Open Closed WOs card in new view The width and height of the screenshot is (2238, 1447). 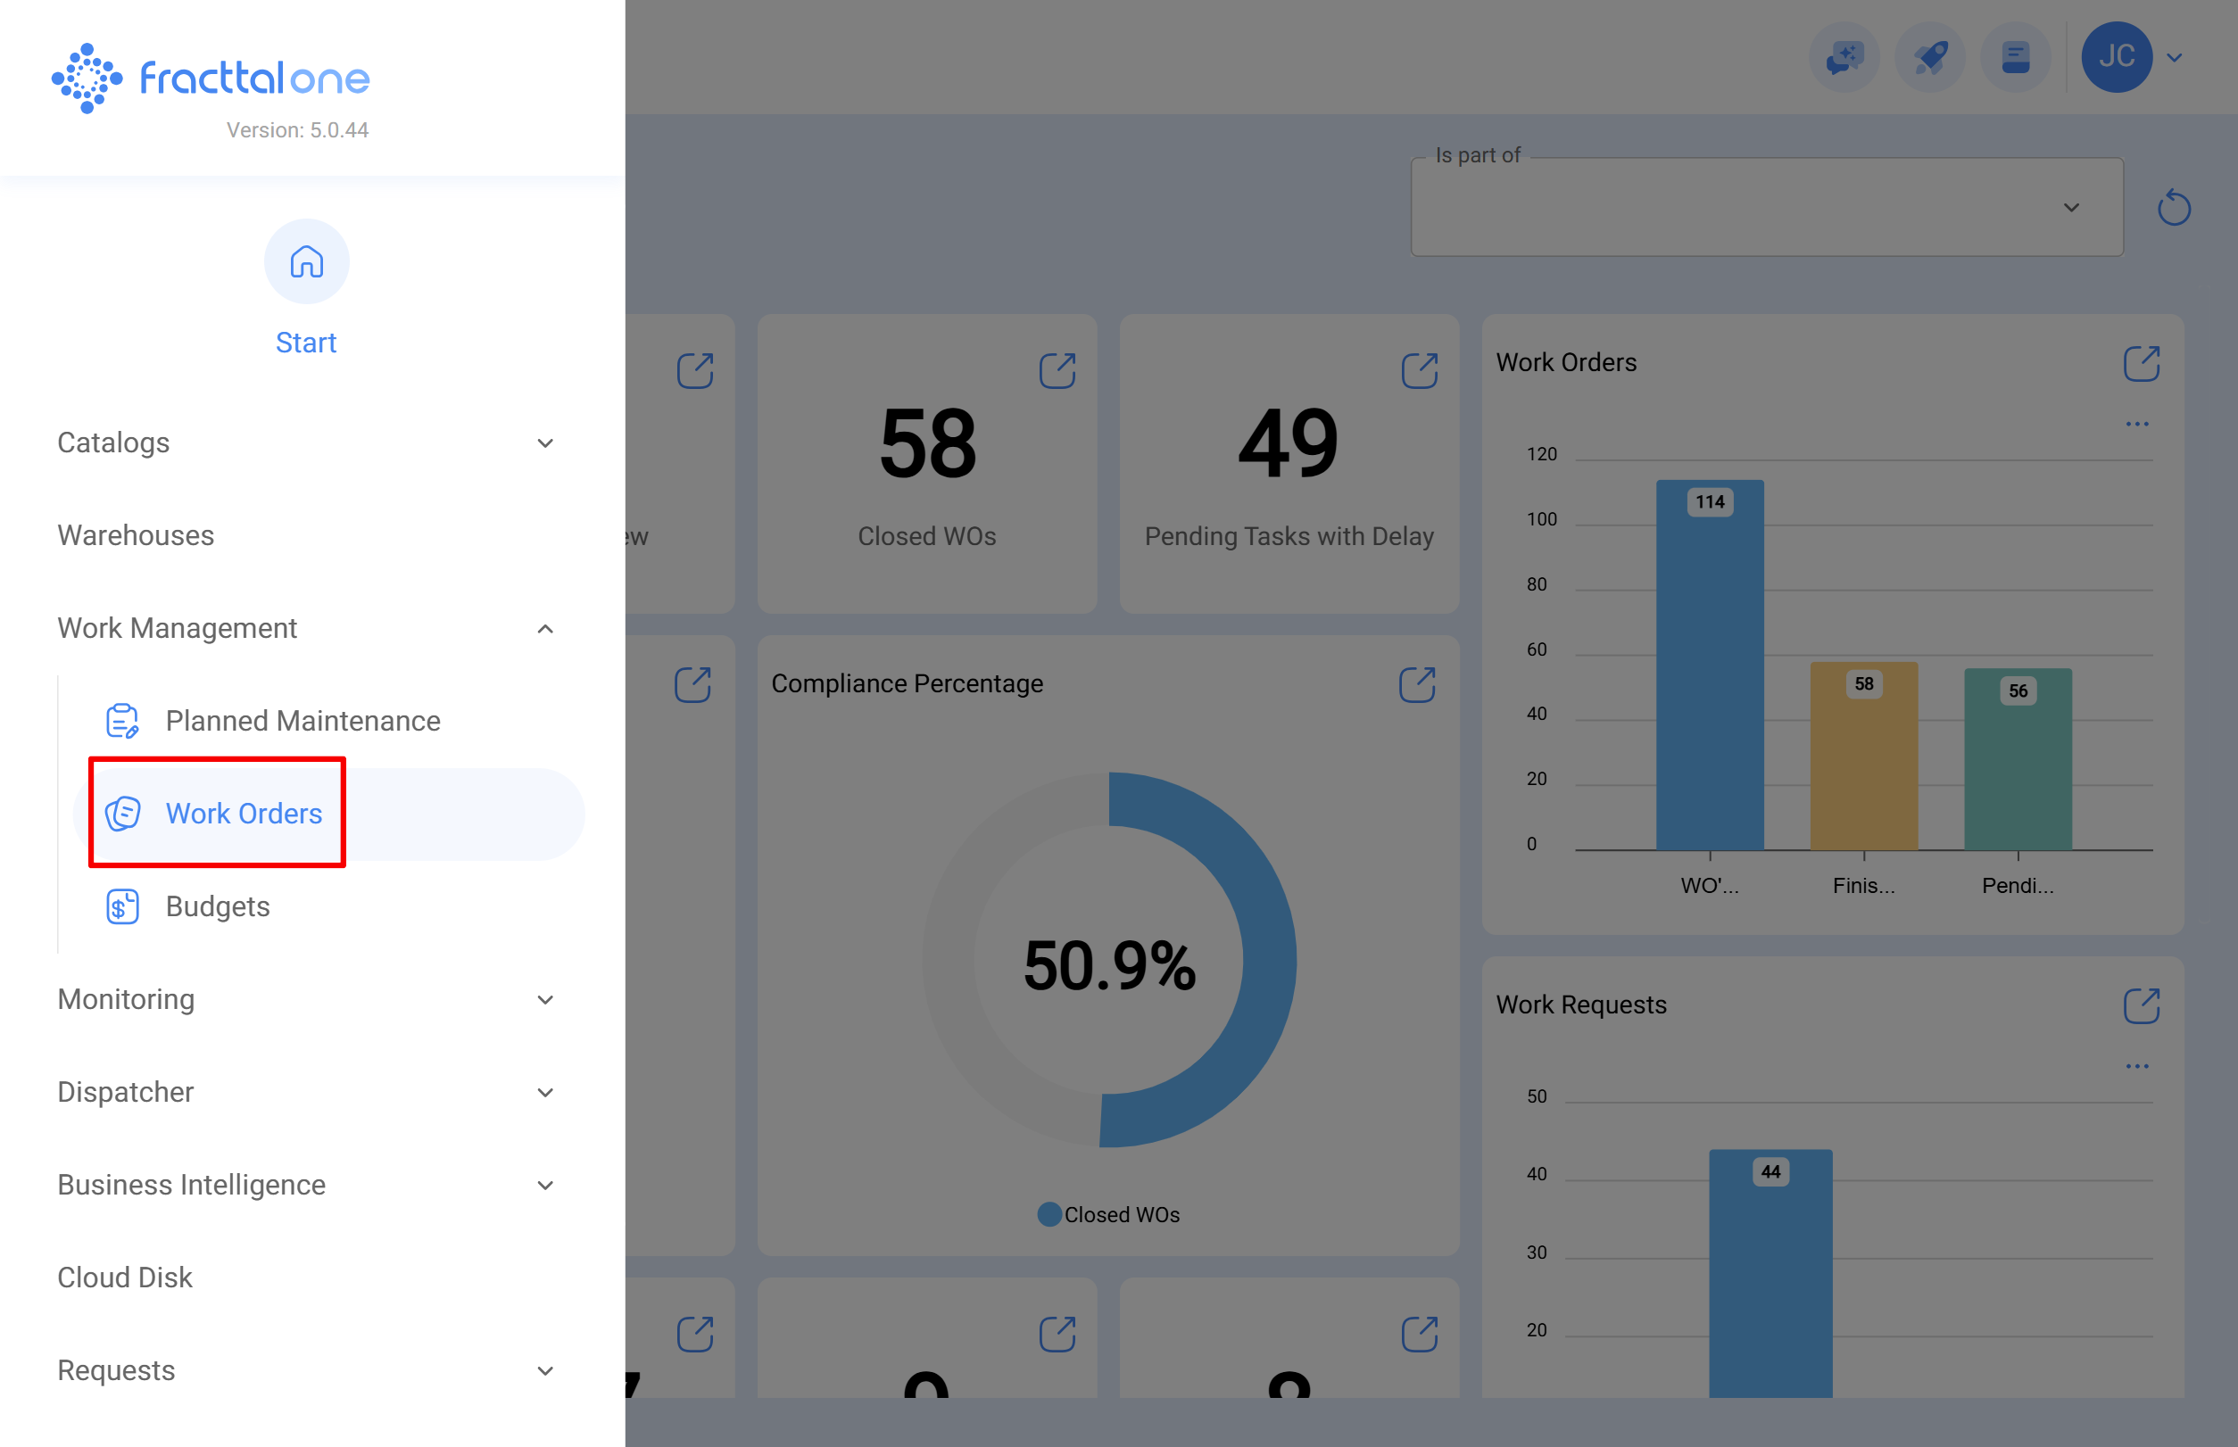1057,371
